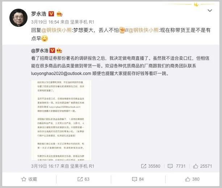222x188 pixels.
Task: Click the crown badge in the quoted post
Action: [x=59, y=50]
